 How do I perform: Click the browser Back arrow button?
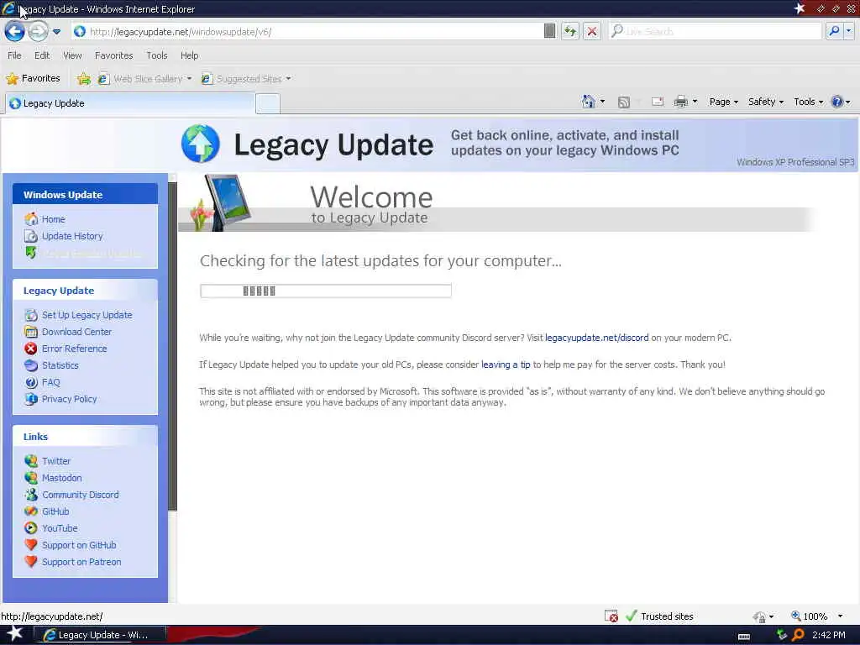click(x=15, y=31)
